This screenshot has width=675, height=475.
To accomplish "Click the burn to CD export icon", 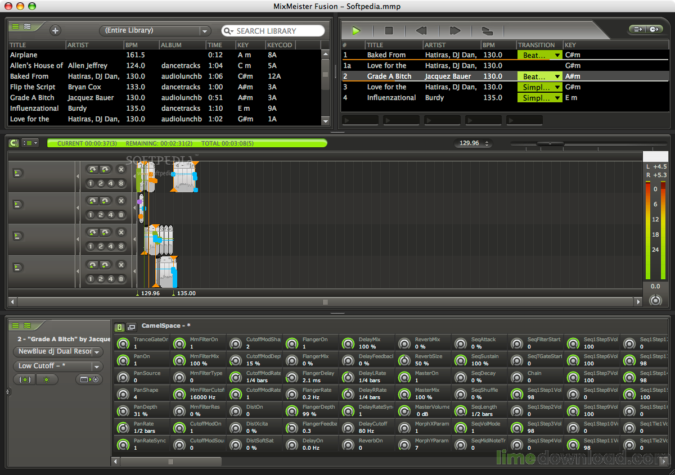I will click(x=654, y=29).
